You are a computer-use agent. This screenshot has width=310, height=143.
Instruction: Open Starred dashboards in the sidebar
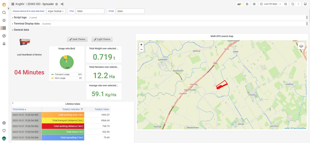click(4, 20)
